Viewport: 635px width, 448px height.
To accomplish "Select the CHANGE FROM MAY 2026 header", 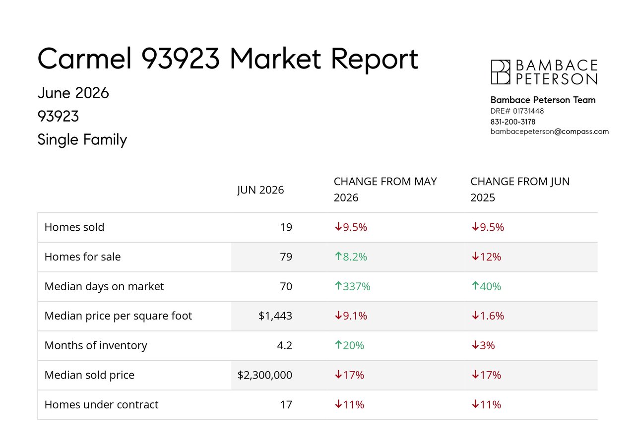I will pos(385,190).
